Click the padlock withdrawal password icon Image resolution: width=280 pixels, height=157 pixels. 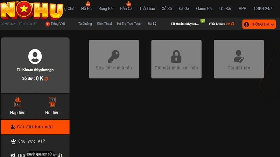pos(176,56)
